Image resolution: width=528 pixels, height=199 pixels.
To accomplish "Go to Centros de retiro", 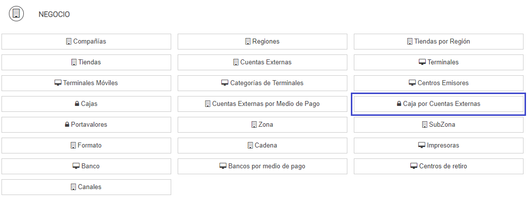I will [438, 166].
